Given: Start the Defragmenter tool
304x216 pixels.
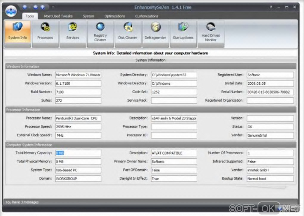Looking at the screenshot, I should [155, 34].
